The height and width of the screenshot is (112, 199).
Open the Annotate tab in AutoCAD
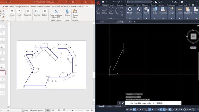(120, 5)
